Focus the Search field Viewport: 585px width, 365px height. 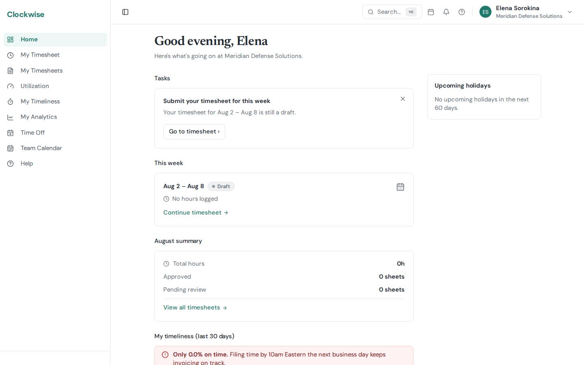click(392, 12)
